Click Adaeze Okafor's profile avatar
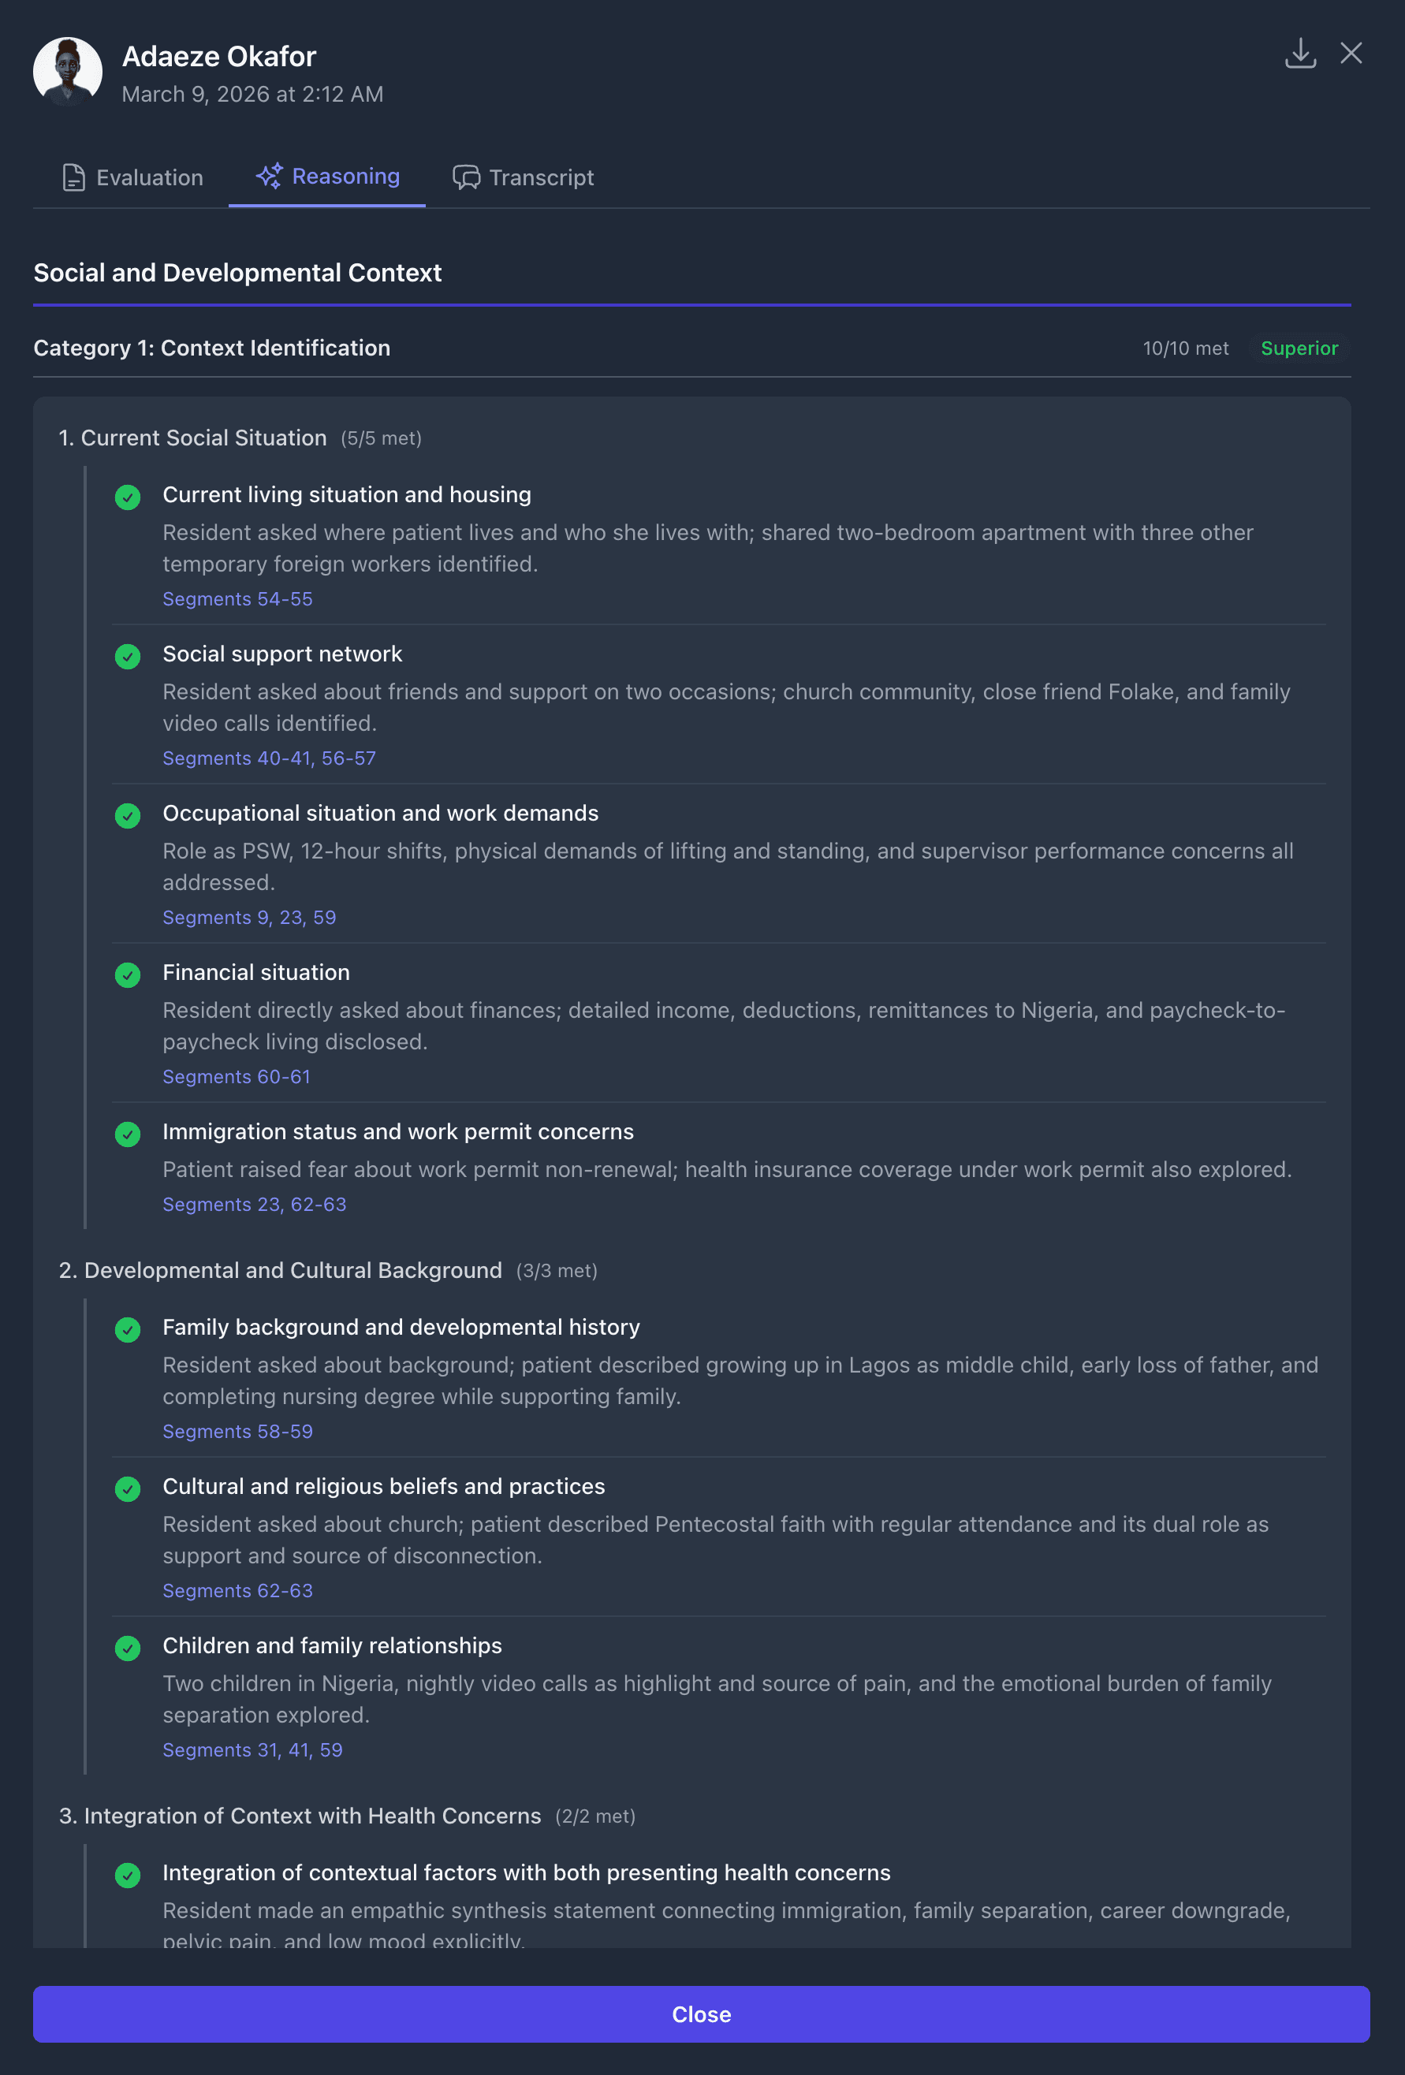1405x2075 pixels. click(x=68, y=70)
